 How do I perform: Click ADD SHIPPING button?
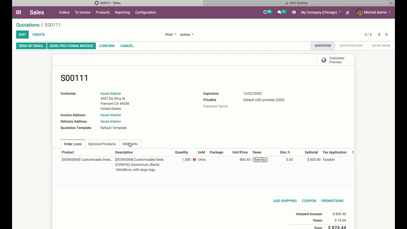click(285, 201)
